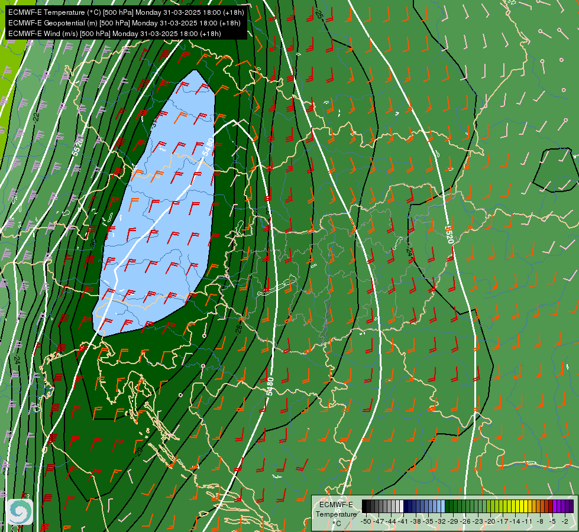This screenshot has width=579, height=532.
Task: Select the ECMWF-E Geopotential (m) title line
Action: [124, 23]
